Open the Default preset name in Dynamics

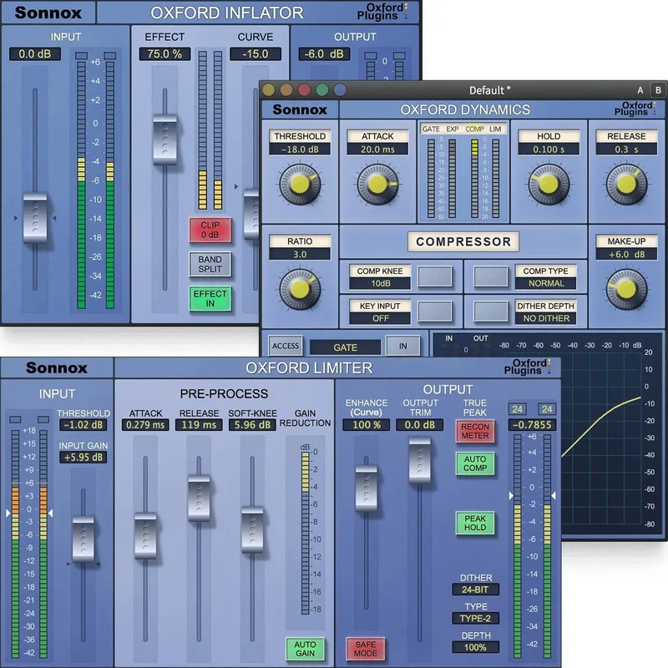(489, 90)
